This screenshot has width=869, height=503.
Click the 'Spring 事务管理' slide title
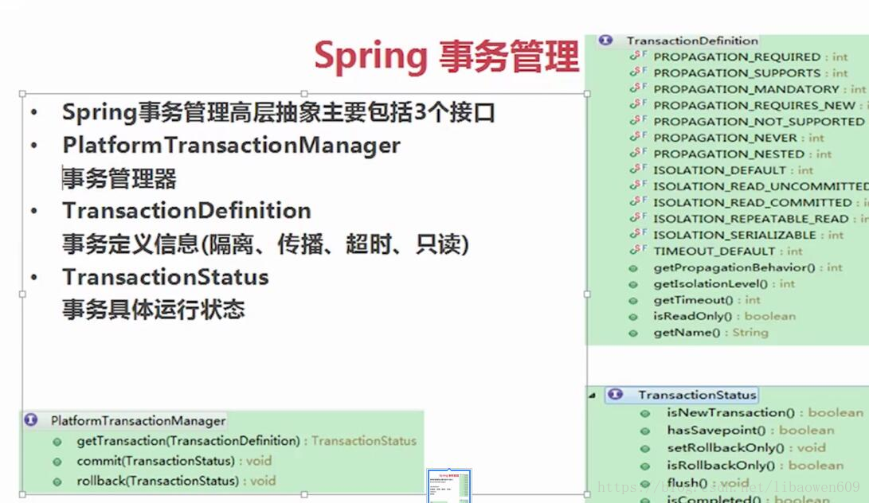pos(447,57)
